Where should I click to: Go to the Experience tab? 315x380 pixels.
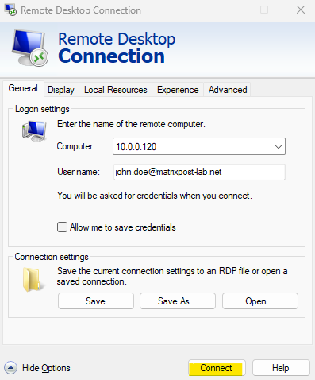178,90
